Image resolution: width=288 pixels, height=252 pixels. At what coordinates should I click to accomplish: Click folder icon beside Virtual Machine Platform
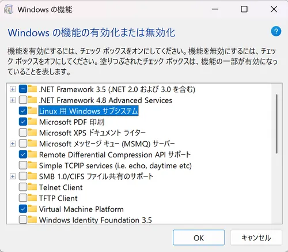(32, 209)
